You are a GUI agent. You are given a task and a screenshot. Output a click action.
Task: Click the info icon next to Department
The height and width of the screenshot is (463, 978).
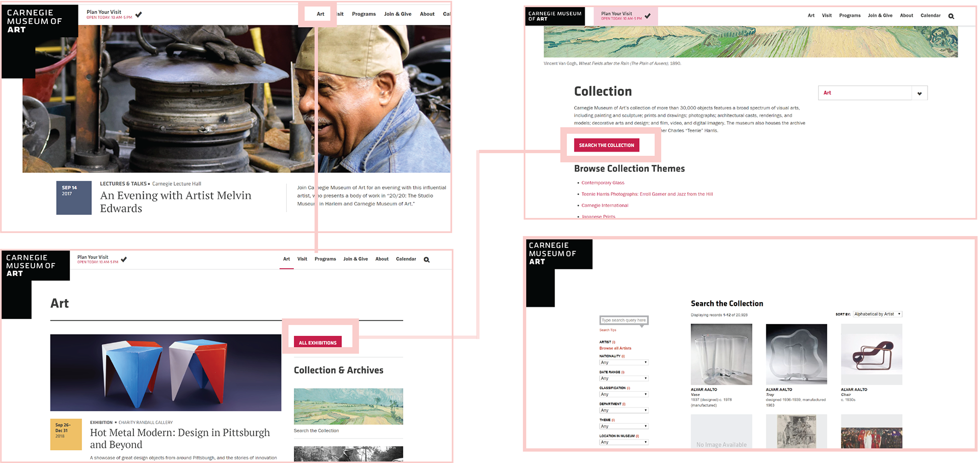[624, 404]
